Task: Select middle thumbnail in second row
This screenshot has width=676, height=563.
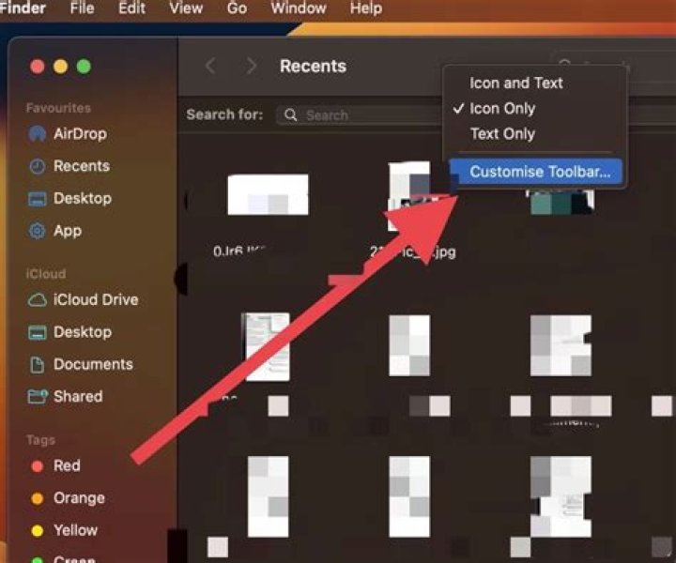Action: pyautogui.click(x=409, y=345)
